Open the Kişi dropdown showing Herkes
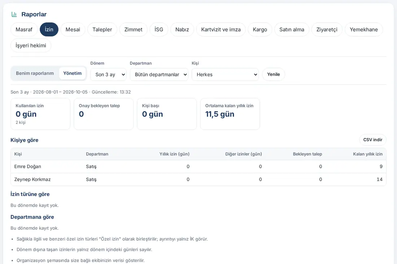 [225, 74]
